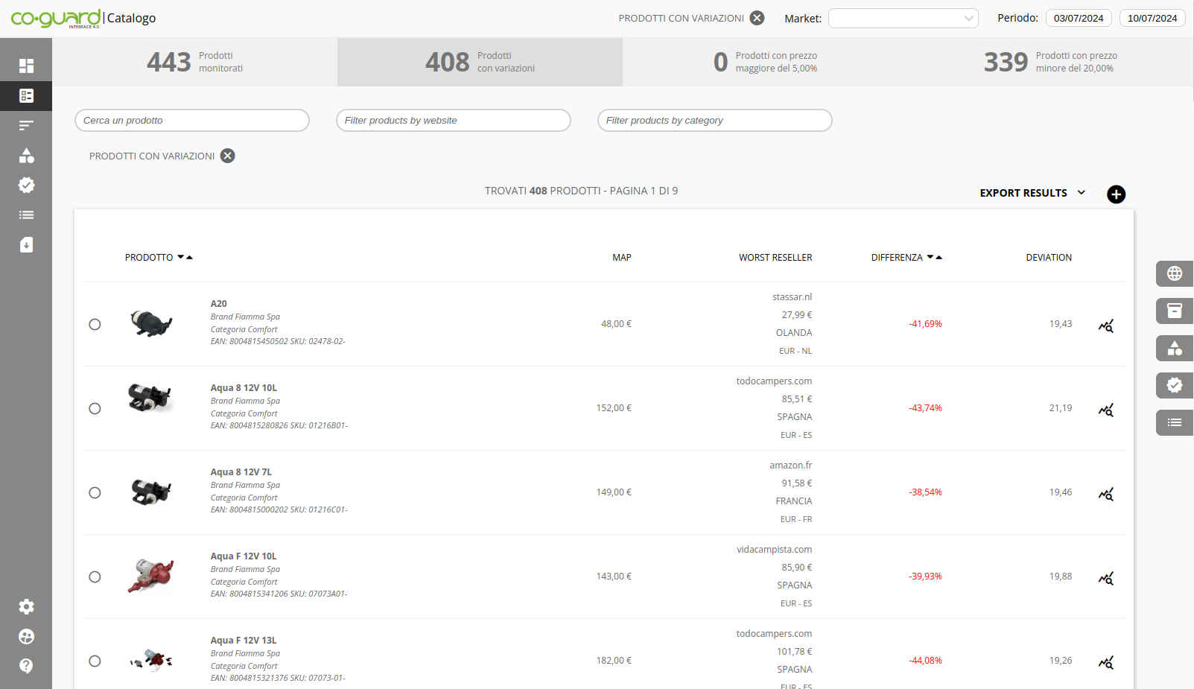Select the radio button for product A20
This screenshot has width=1194, height=689.
95,324
